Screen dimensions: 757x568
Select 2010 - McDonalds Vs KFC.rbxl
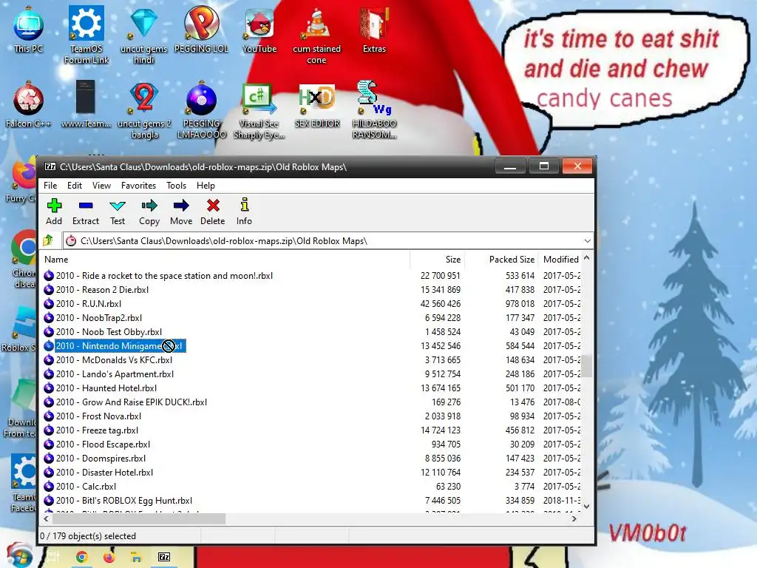click(108, 360)
